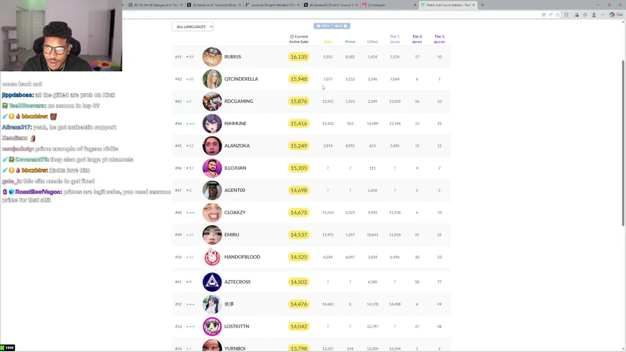Click 16,135 active subs badge

(299, 57)
